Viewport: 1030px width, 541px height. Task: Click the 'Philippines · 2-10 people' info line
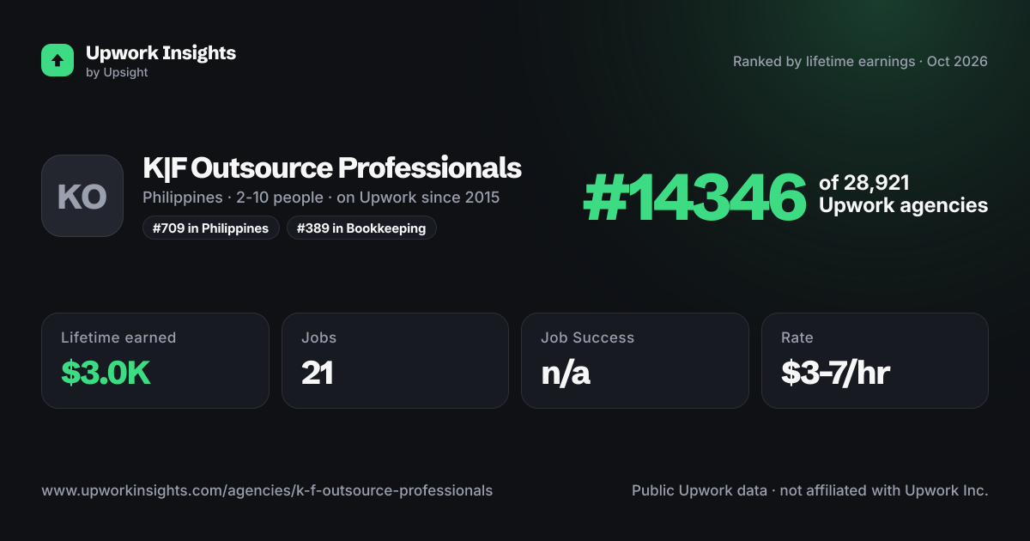tap(321, 198)
